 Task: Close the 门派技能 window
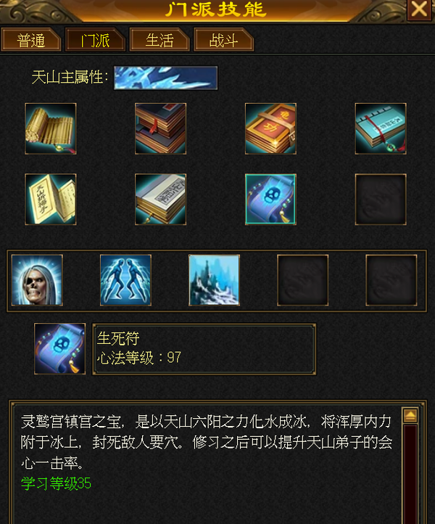coord(419,9)
